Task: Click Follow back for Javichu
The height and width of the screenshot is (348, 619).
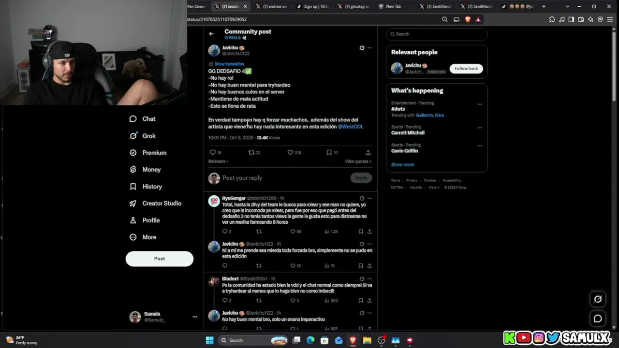Action: 466,69
